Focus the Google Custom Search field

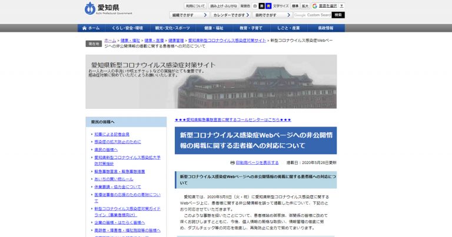coord(313,15)
